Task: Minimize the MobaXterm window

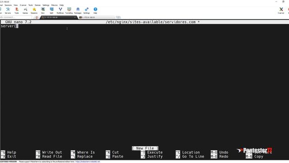Action: point(276,1)
